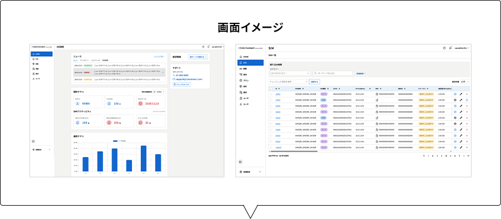The width and height of the screenshot is (501, 219).
Task: Check the checkbox for SIM row 5000
Action: (x=271, y=118)
